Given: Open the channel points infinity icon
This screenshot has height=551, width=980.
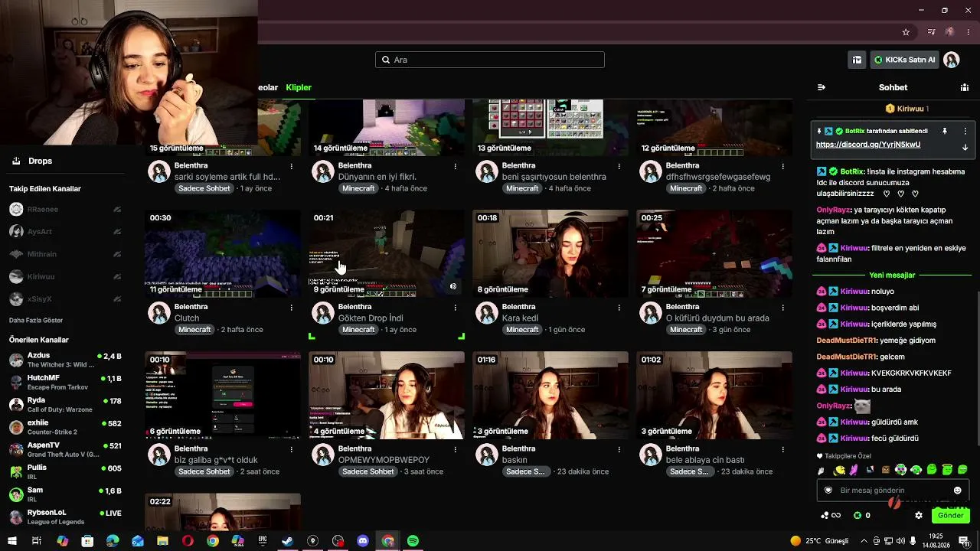Looking at the screenshot, I should click(x=831, y=516).
